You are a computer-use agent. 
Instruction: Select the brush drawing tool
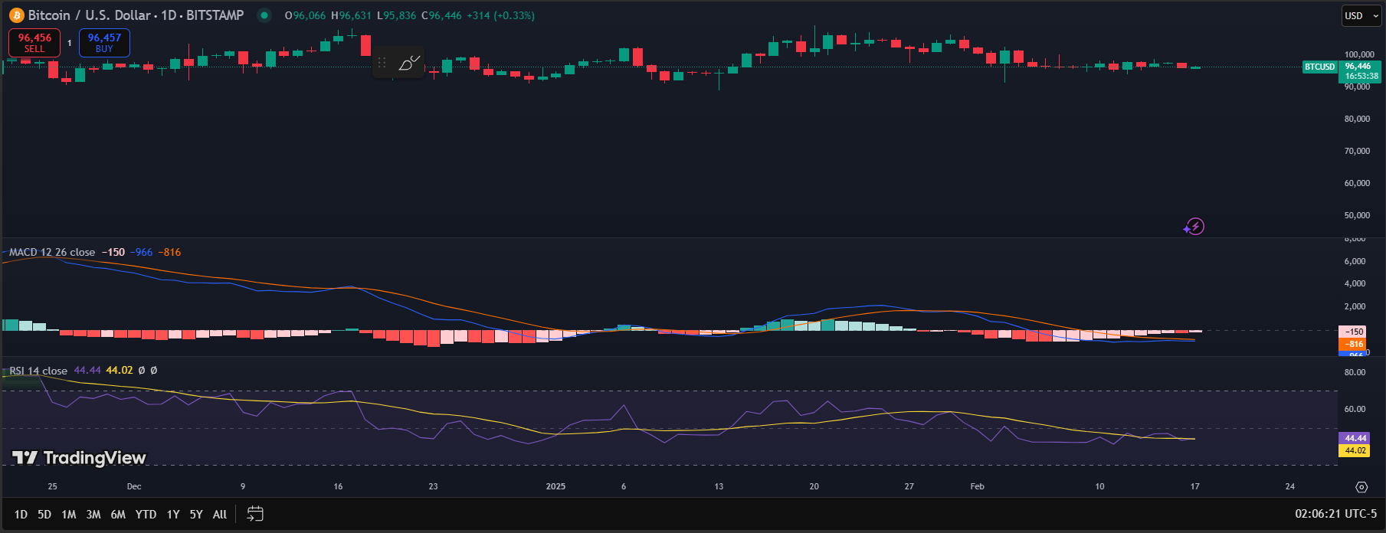(x=409, y=63)
